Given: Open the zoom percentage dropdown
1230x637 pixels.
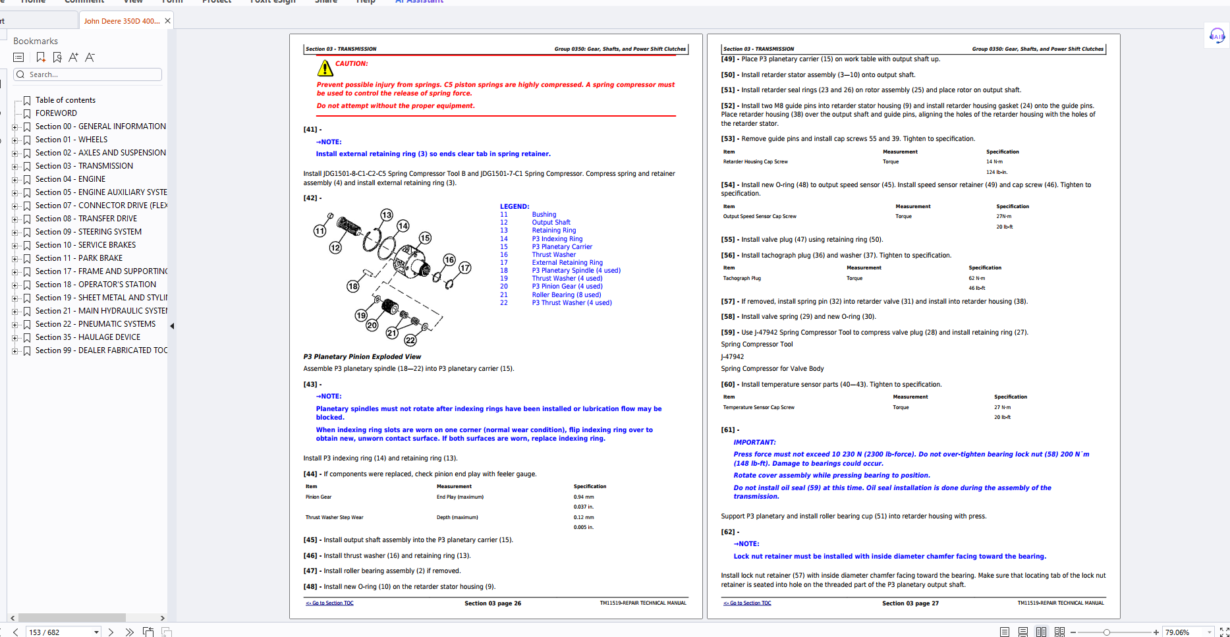Looking at the screenshot, I should pos(1209,632).
